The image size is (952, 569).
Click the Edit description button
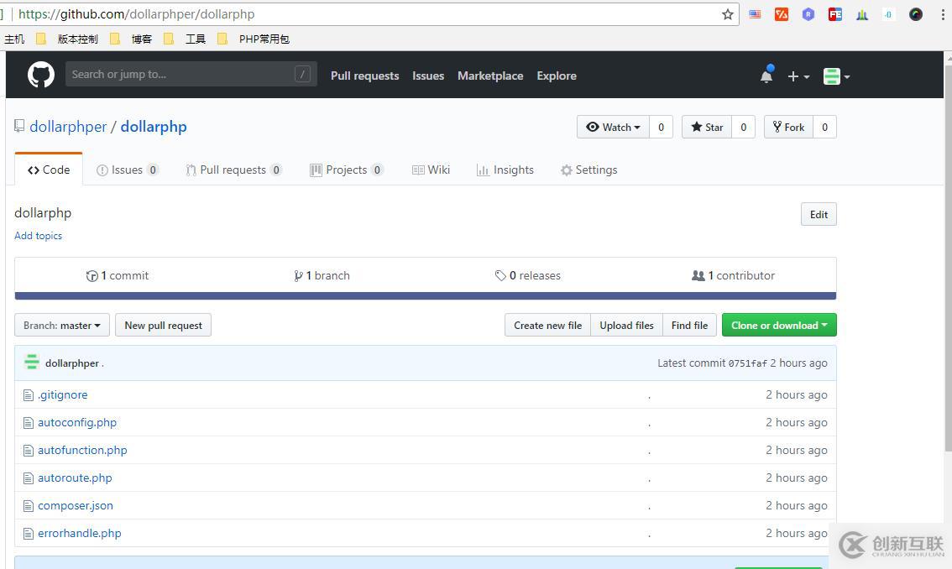tap(819, 214)
